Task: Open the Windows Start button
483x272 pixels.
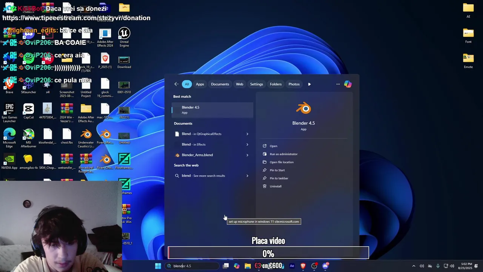Action: coord(158,266)
